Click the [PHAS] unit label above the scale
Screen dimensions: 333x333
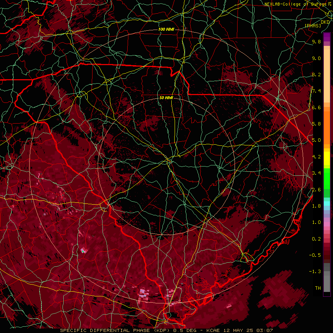coord(313,26)
